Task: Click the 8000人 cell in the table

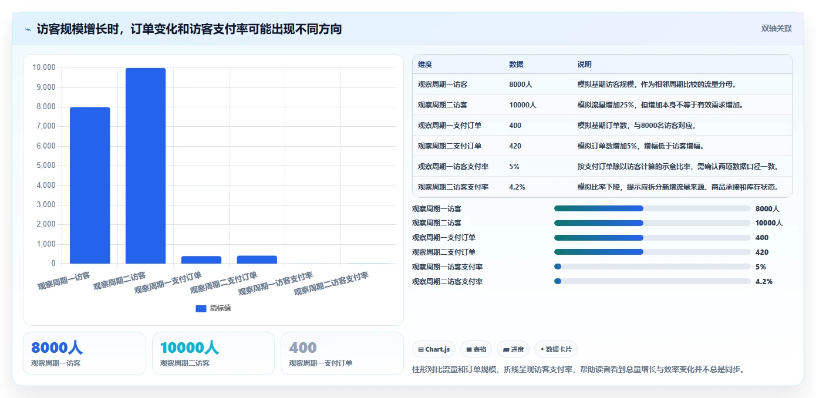Action: (x=521, y=85)
